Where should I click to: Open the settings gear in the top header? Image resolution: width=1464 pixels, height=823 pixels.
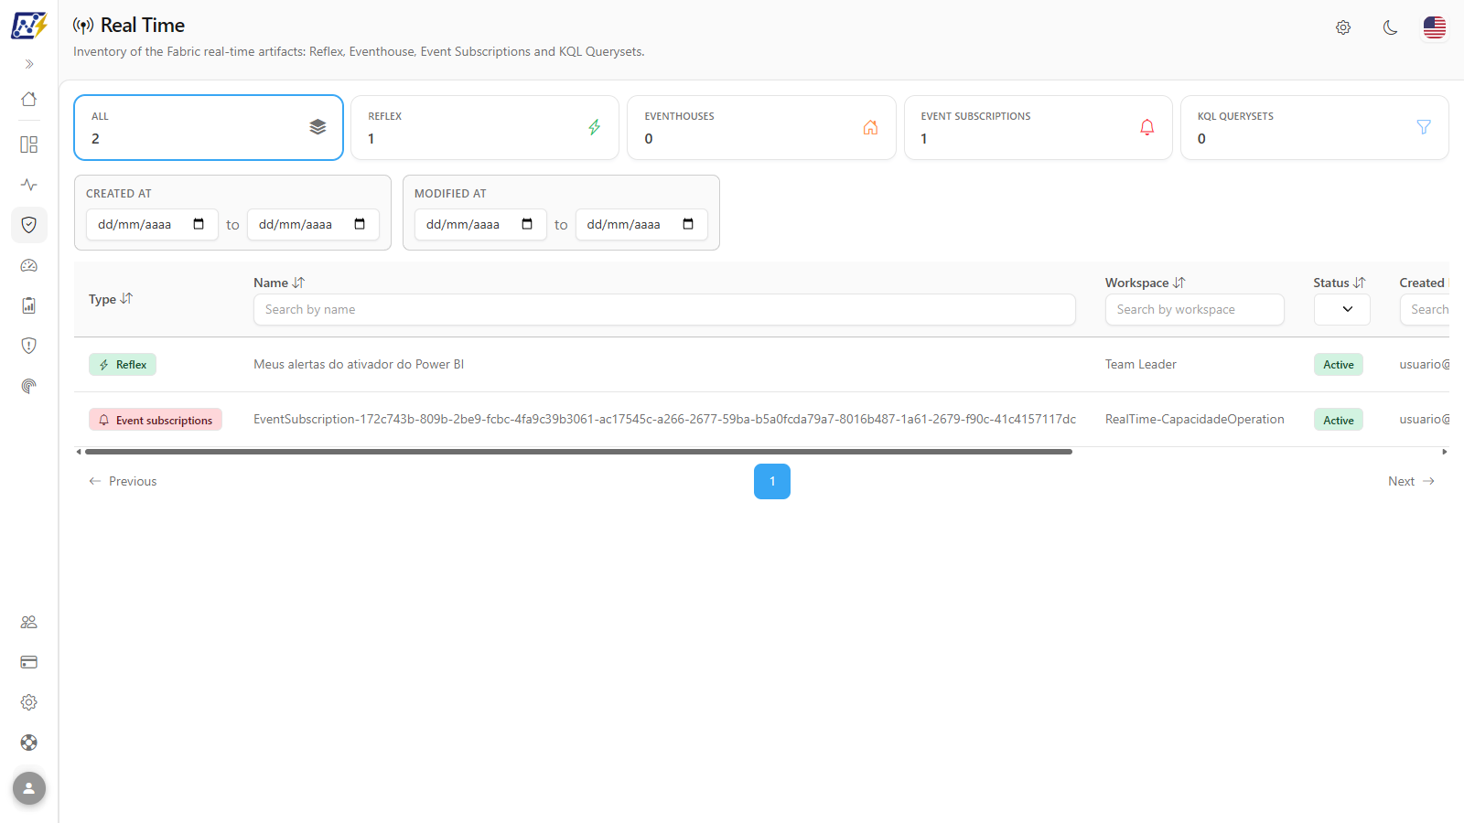tap(1343, 27)
